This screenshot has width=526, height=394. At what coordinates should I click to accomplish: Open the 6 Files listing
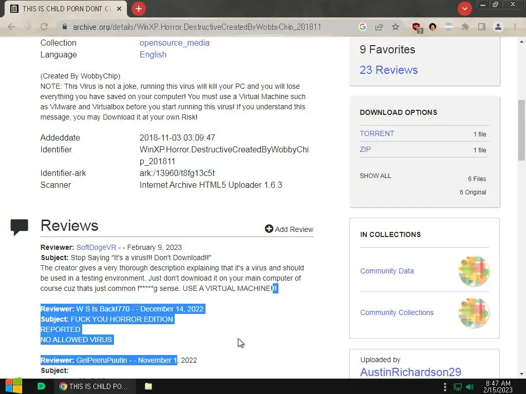pos(477,179)
